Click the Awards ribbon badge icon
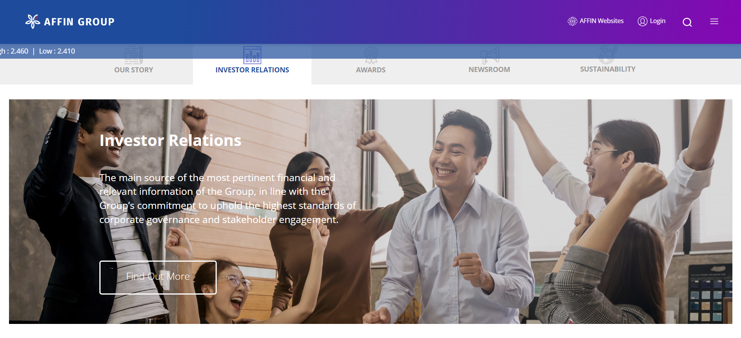The image size is (741, 338). [x=371, y=55]
